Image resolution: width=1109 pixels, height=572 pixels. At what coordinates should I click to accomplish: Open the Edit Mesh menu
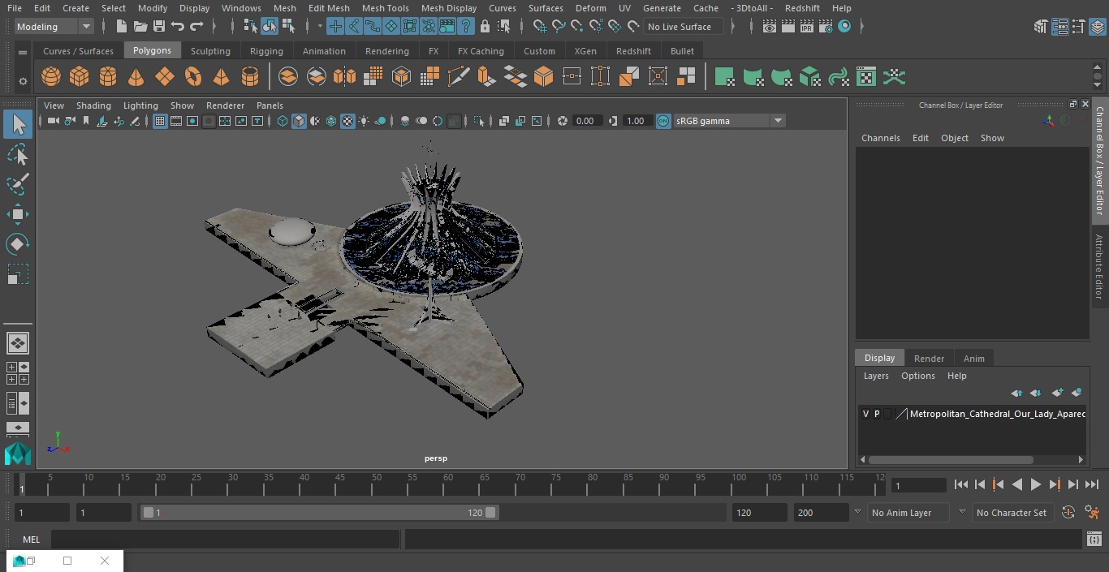click(329, 8)
